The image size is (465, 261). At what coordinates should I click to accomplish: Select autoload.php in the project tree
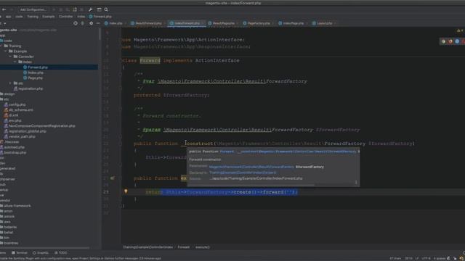[x=15, y=147]
